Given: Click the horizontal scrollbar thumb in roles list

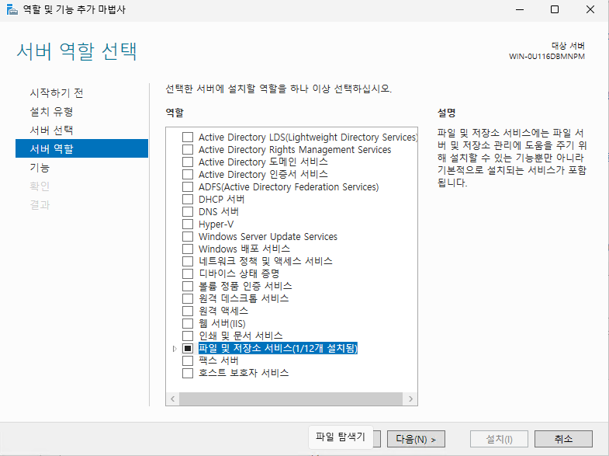Looking at the screenshot, I should pos(291,399).
